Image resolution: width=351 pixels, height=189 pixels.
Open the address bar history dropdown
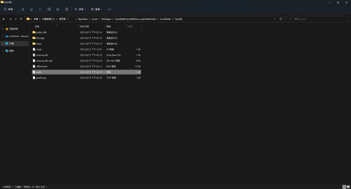275,19
